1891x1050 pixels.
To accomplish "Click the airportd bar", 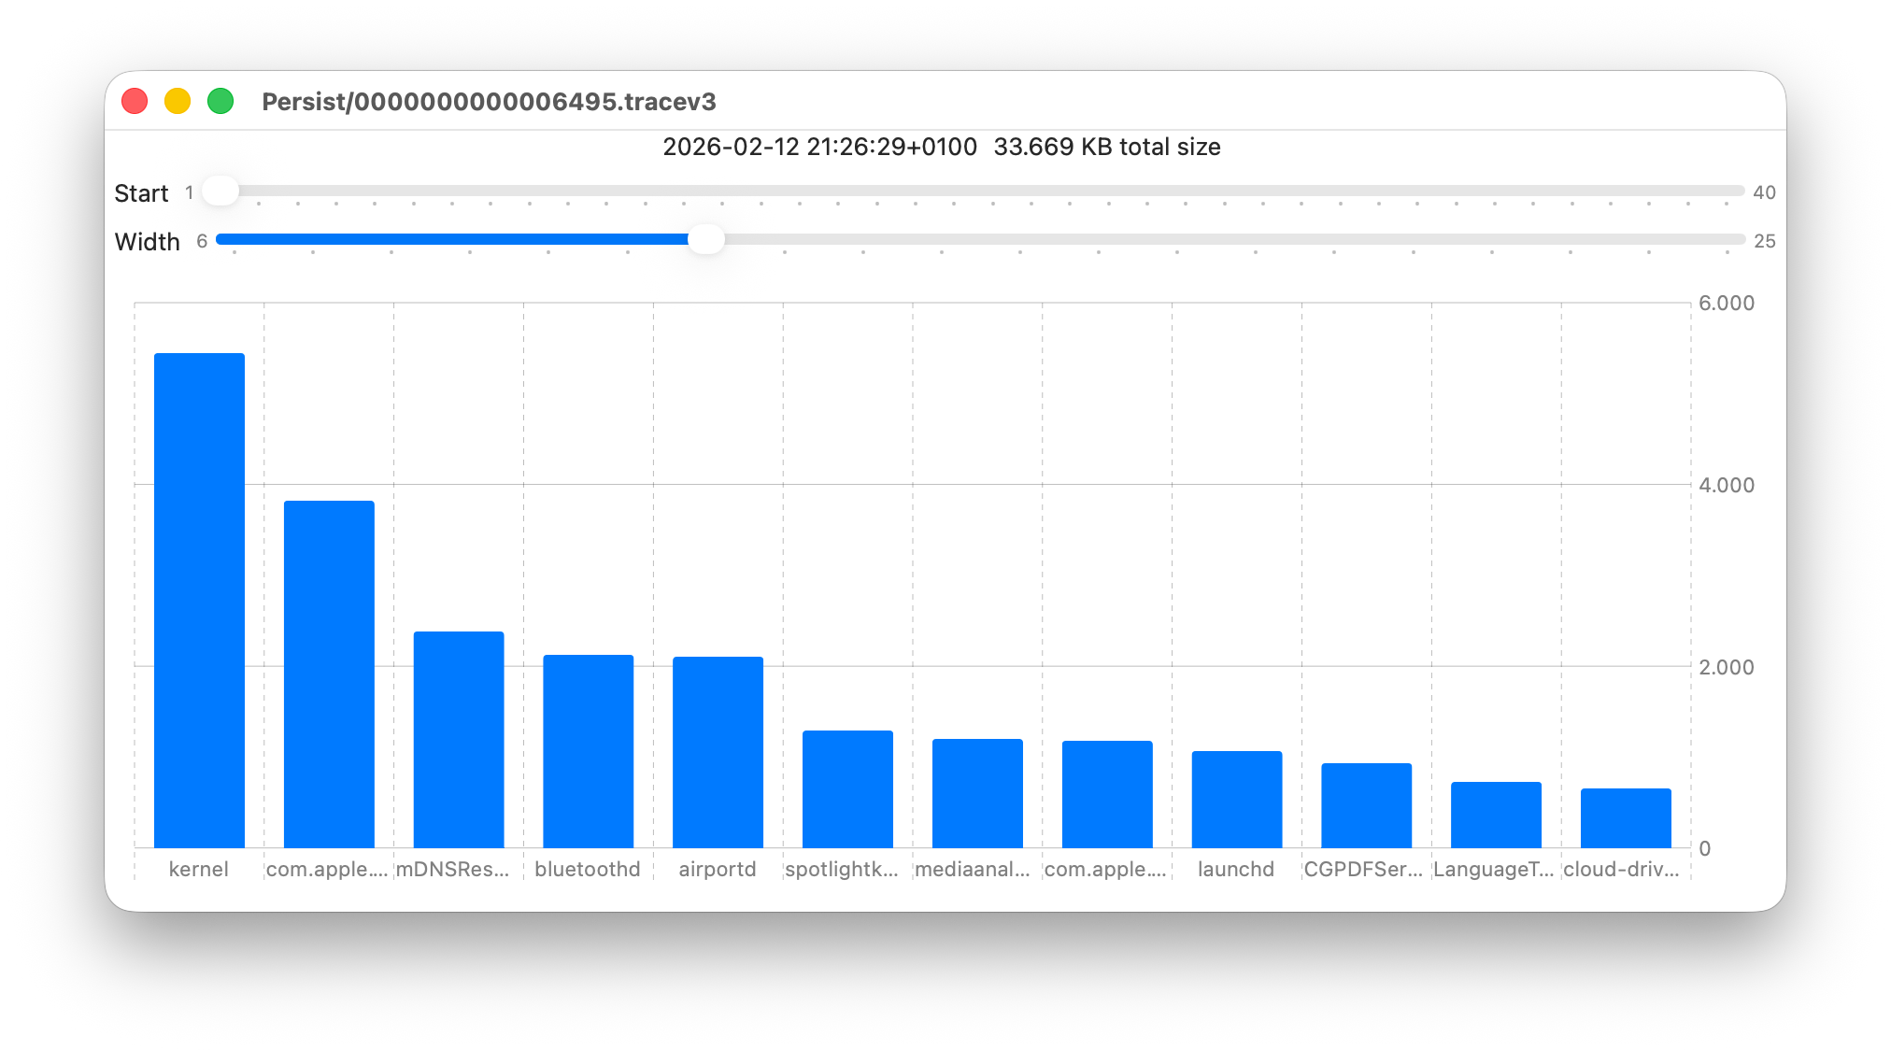I will point(718,752).
